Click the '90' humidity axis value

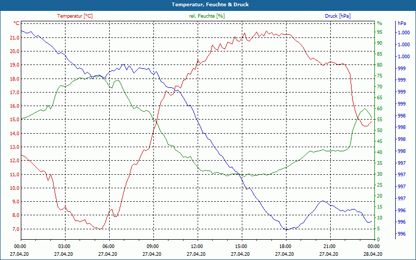[380, 43]
